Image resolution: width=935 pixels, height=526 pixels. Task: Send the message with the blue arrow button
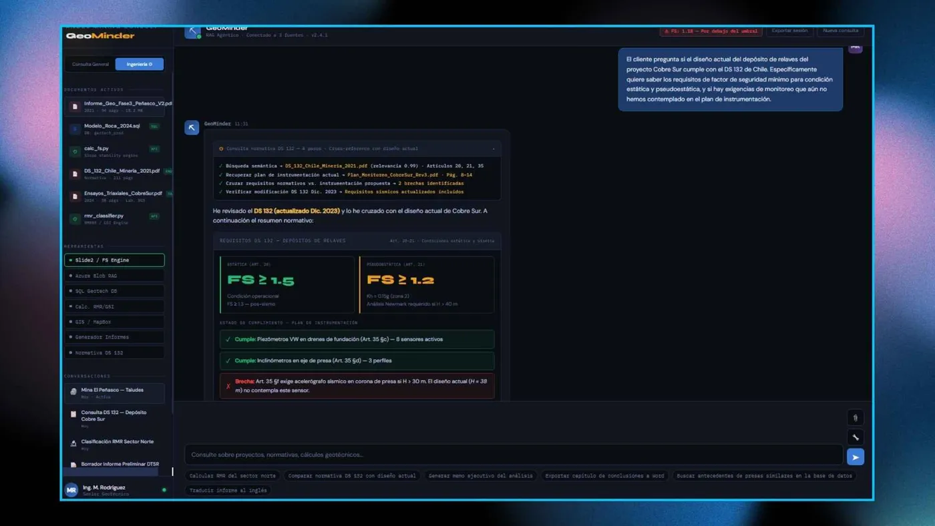coord(855,457)
